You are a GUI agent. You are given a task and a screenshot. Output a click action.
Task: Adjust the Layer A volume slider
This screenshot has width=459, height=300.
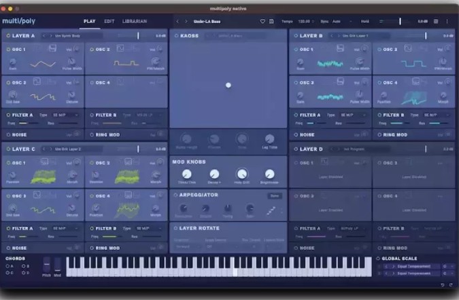click(x=138, y=35)
